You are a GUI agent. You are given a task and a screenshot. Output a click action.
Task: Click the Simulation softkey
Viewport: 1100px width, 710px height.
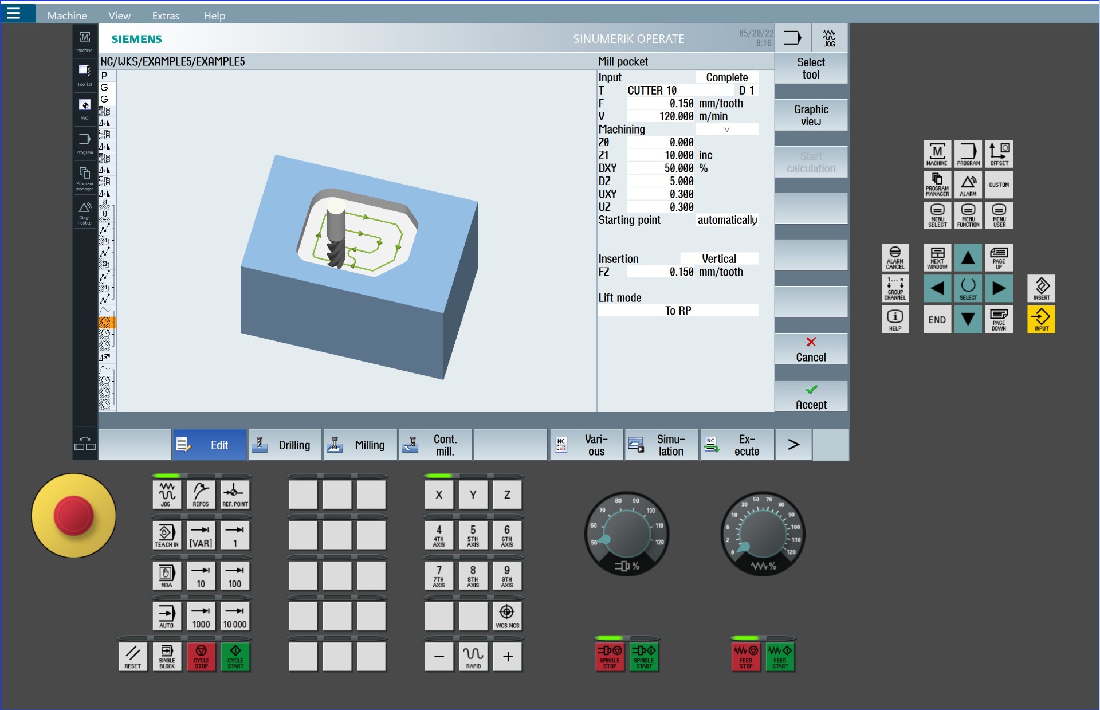coord(662,445)
